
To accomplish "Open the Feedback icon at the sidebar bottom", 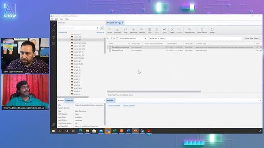I will 54,125.
